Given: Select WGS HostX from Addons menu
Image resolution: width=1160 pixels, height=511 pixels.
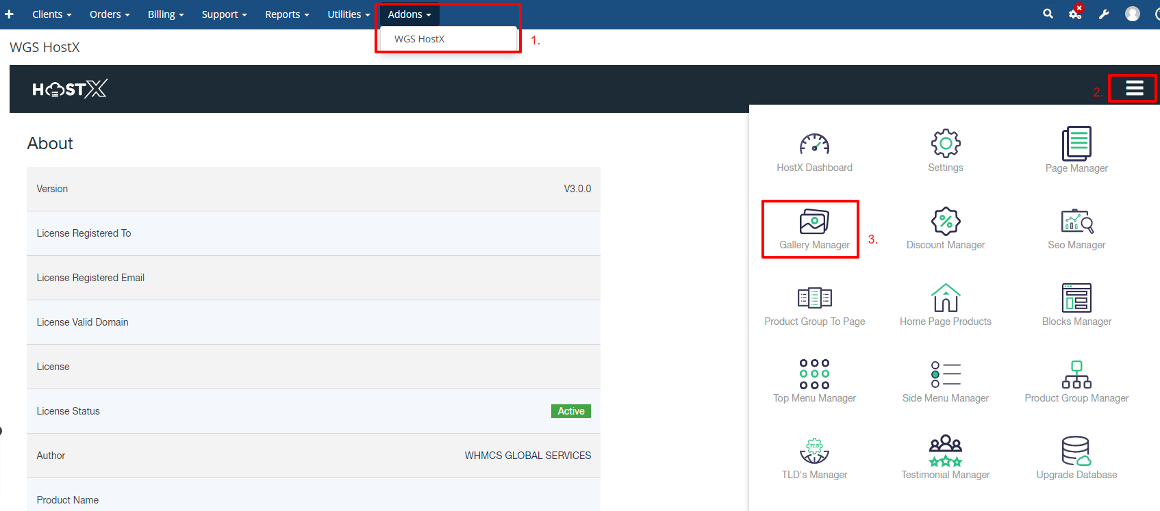Looking at the screenshot, I should [x=419, y=39].
